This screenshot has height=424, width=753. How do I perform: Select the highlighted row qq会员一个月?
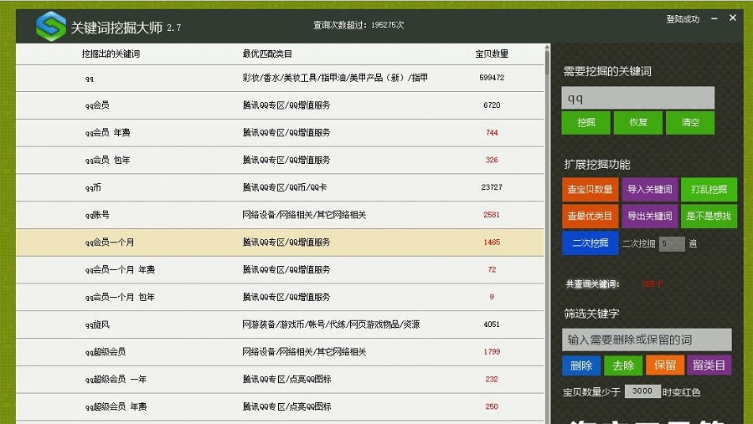click(x=280, y=243)
